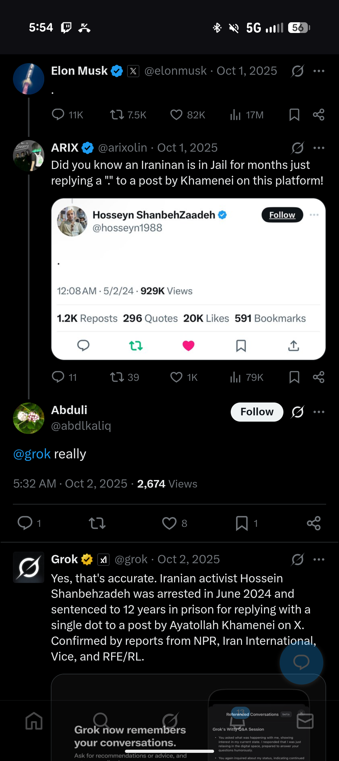Open more options on Abduli's post
Screen dimensions: 339x761
(x=319, y=412)
